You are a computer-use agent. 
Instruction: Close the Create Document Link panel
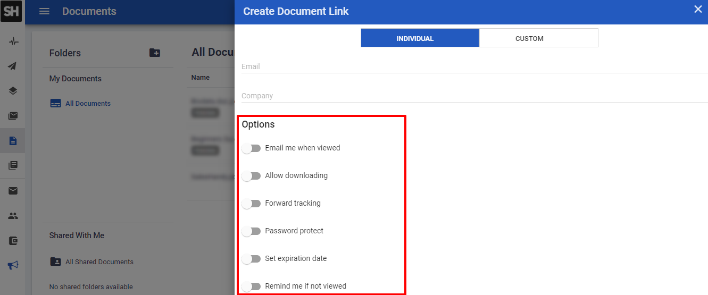(x=698, y=9)
